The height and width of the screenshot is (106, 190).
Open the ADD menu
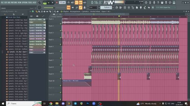click(x=9, y=2)
